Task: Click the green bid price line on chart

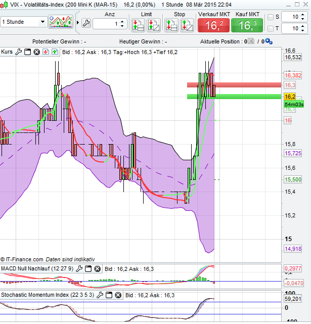Action: point(234,97)
